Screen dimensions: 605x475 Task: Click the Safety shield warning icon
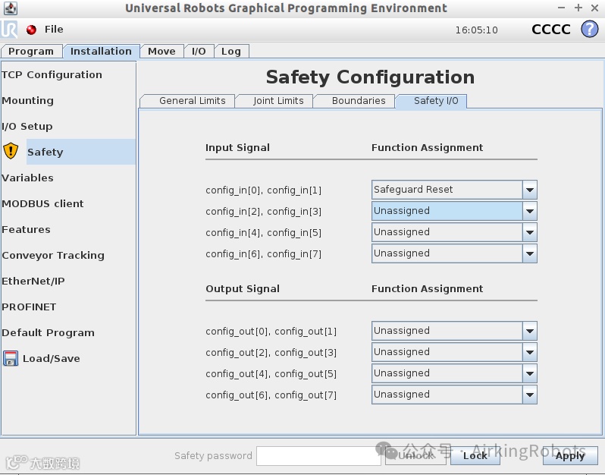point(11,151)
